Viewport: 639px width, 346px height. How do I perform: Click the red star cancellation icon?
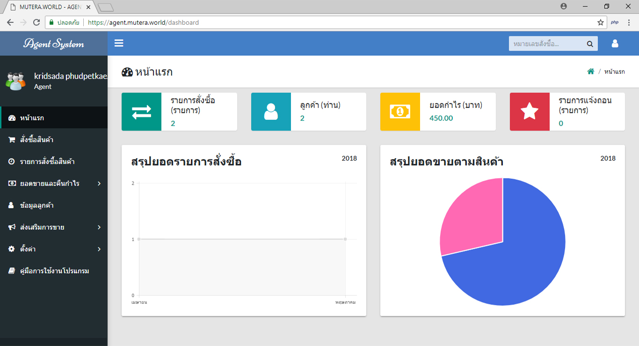530,112
